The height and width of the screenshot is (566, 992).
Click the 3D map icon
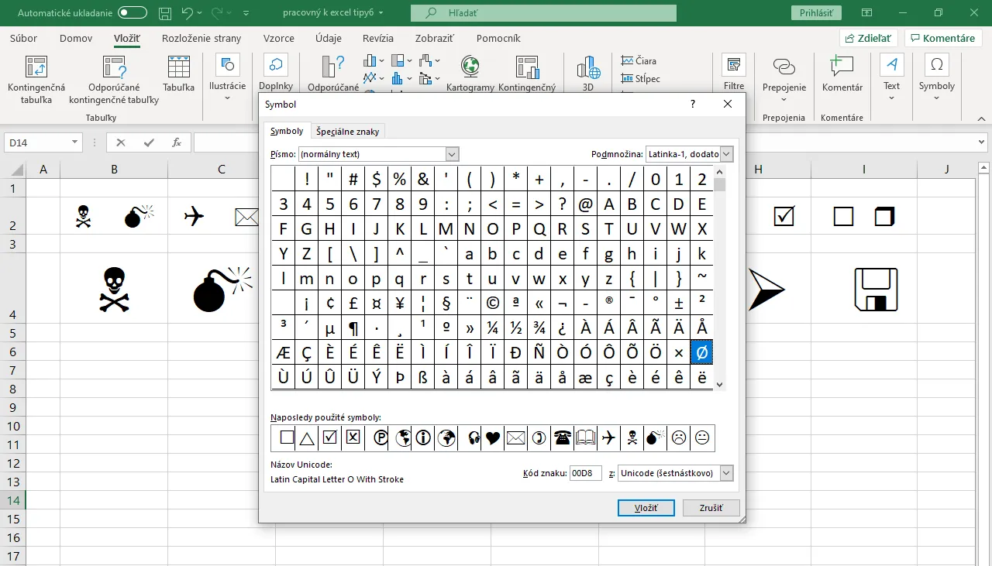click(x=588, y=67)
